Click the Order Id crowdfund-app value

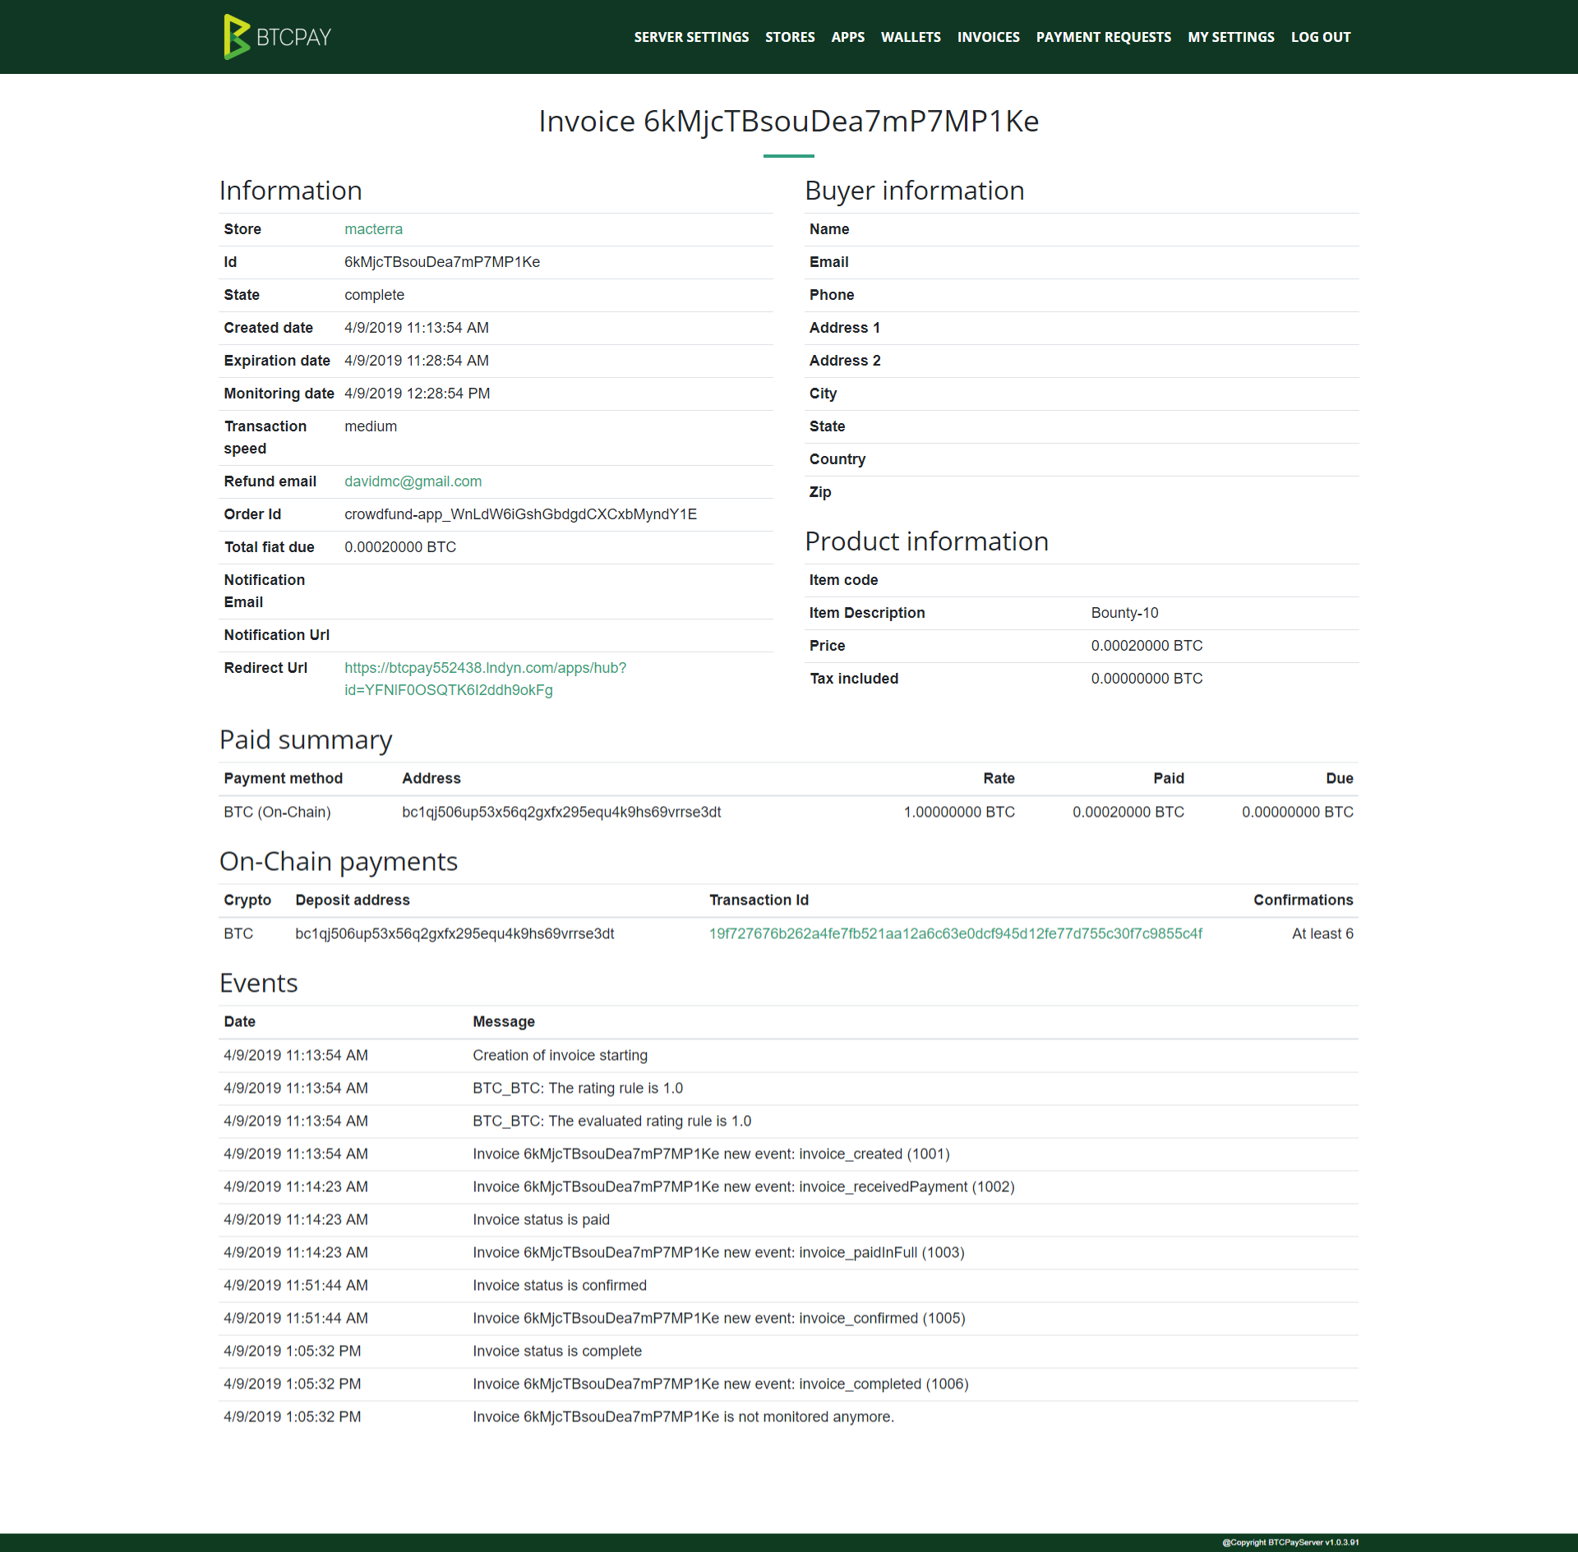(519, 514)
